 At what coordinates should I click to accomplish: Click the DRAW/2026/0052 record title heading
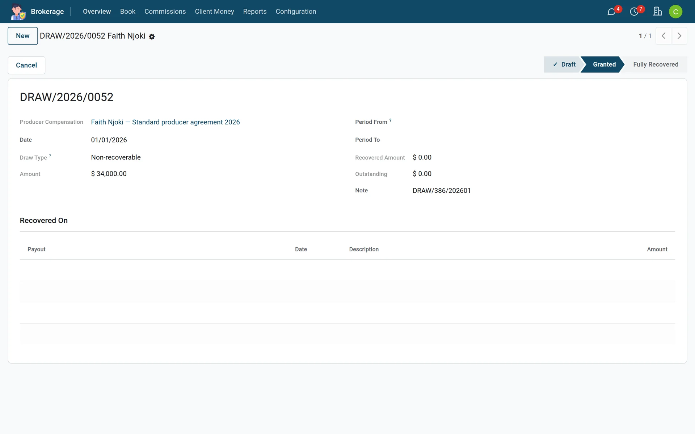click(67, 97)
